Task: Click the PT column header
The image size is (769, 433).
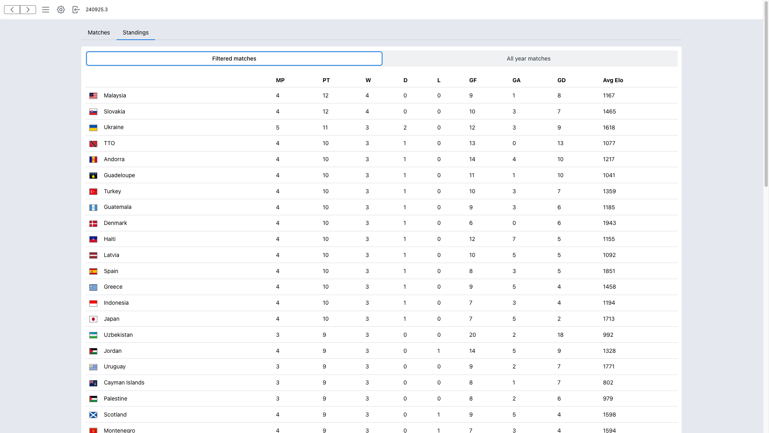Action: [x=326, y=80]
